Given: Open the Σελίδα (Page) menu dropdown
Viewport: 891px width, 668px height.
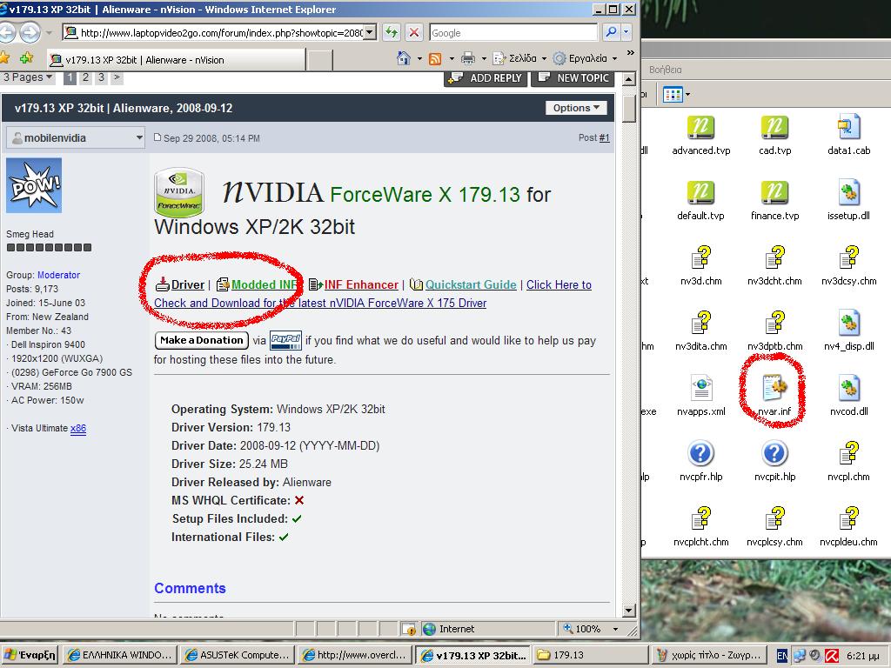Looking at the screenshot, I should [x=519, y=58].
